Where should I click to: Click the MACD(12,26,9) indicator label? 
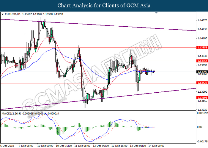[x=11, y=114]
